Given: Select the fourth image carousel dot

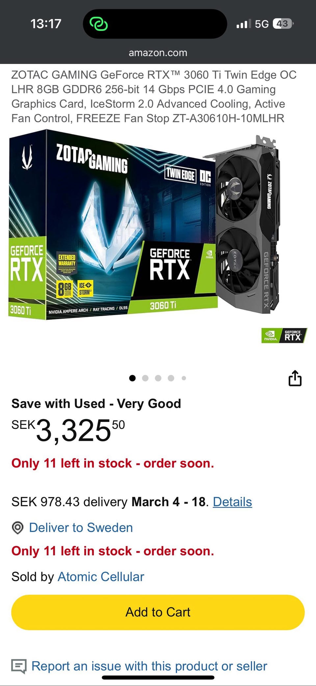Looking at the screenshot, I should pos(171,378).
